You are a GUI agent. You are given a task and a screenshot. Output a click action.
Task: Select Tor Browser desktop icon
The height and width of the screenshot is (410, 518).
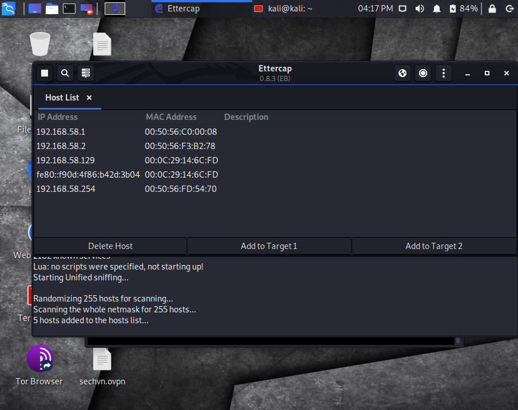click(x=39, y=365)
